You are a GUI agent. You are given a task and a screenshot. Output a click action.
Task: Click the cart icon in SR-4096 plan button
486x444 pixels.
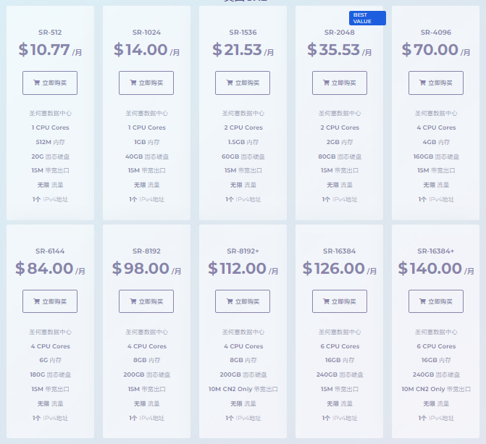[422, 83]
